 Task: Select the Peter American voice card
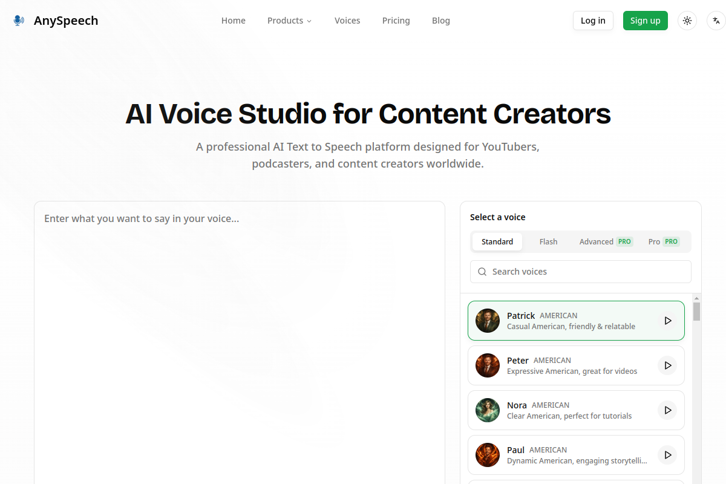[576, 365]
